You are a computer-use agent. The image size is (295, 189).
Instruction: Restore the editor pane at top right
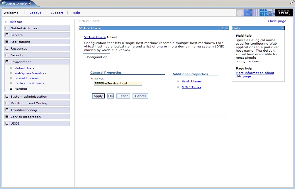(291, 3)
